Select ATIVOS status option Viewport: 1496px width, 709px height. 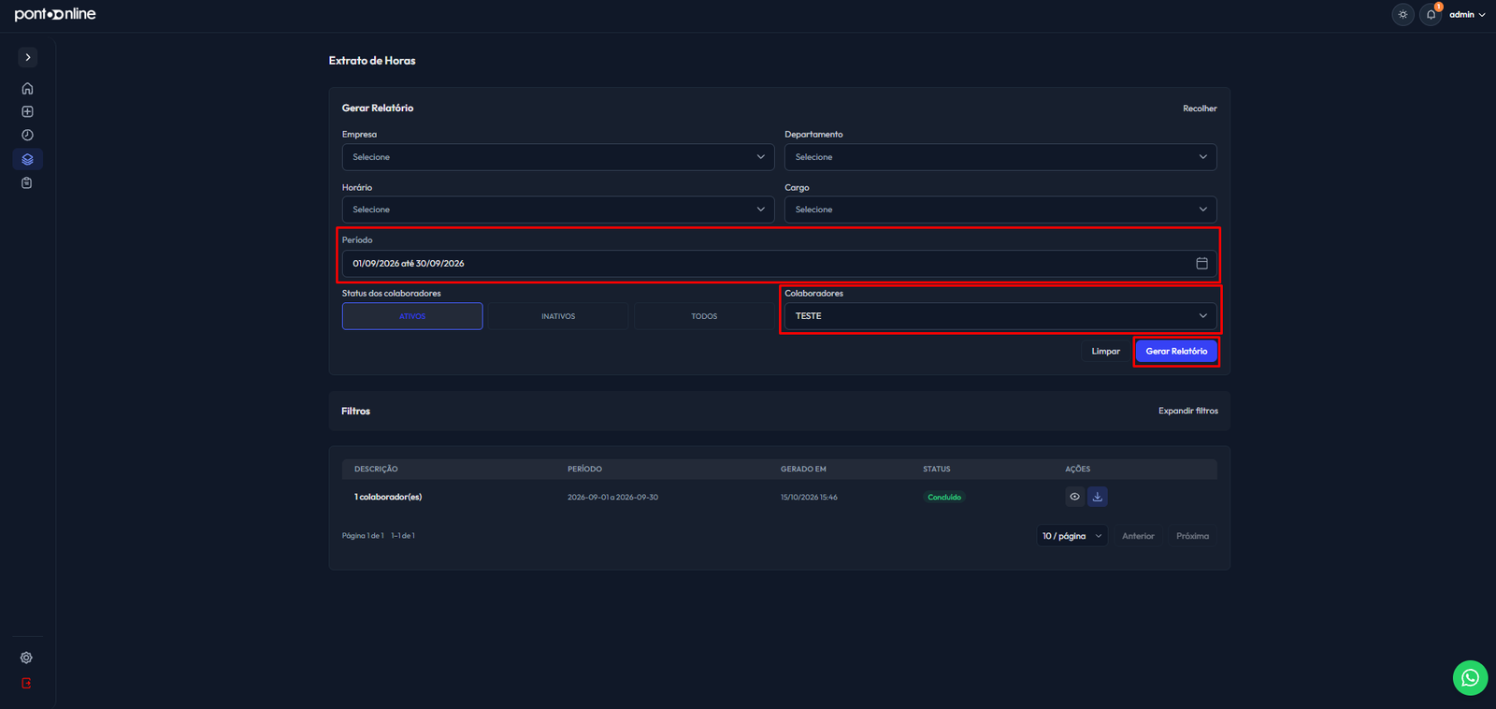coord(412,316)
